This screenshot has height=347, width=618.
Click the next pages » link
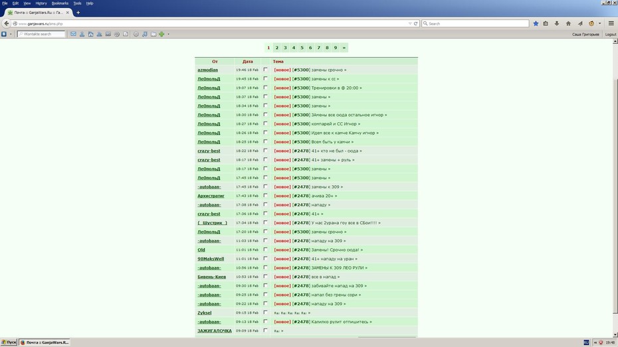[344, 48]
